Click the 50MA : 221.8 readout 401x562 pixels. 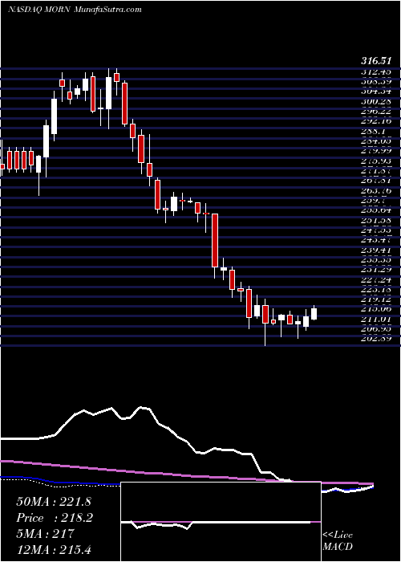pos(54,502)
